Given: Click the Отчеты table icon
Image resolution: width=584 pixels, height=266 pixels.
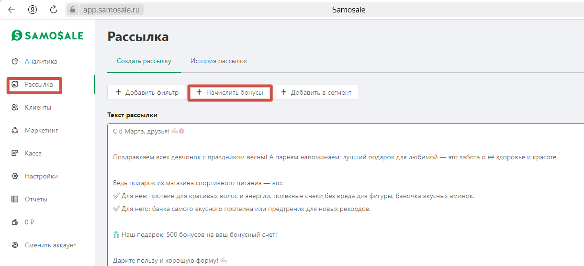Looking at the screenshot, I should (x=15, y=199).
